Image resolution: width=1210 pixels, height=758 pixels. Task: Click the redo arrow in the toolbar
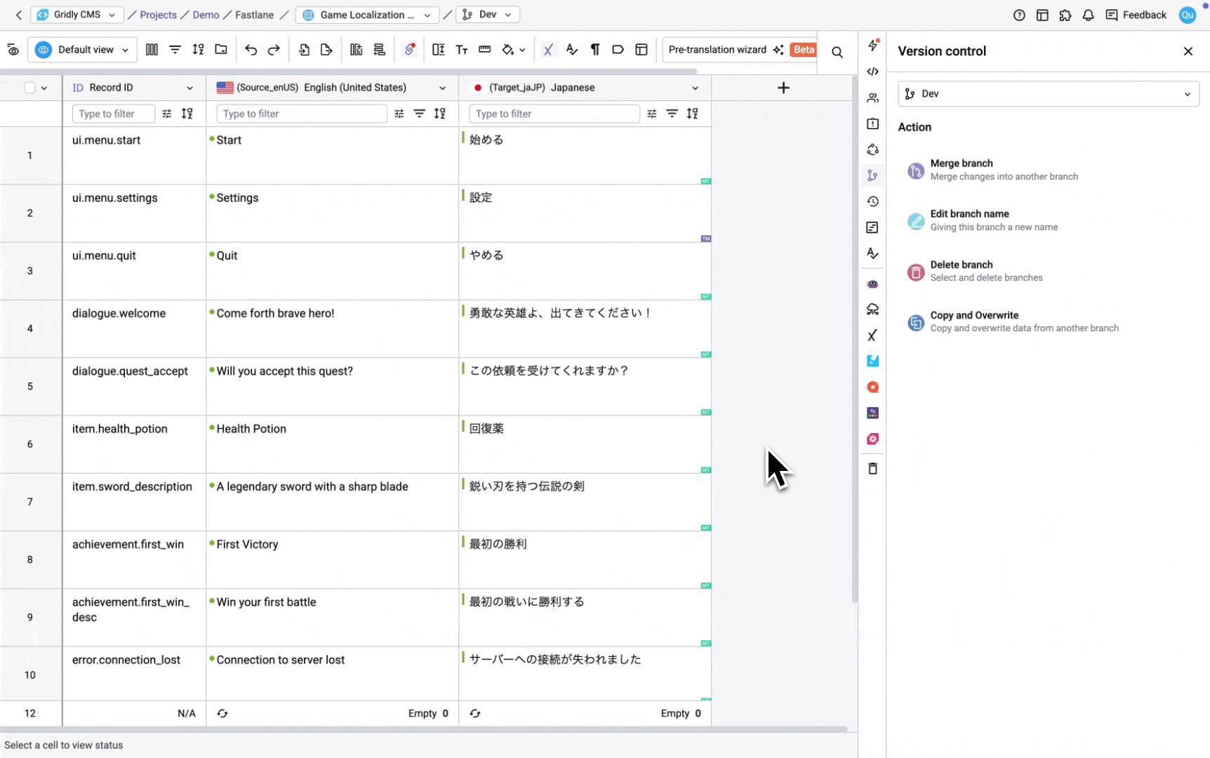(274, 50)
